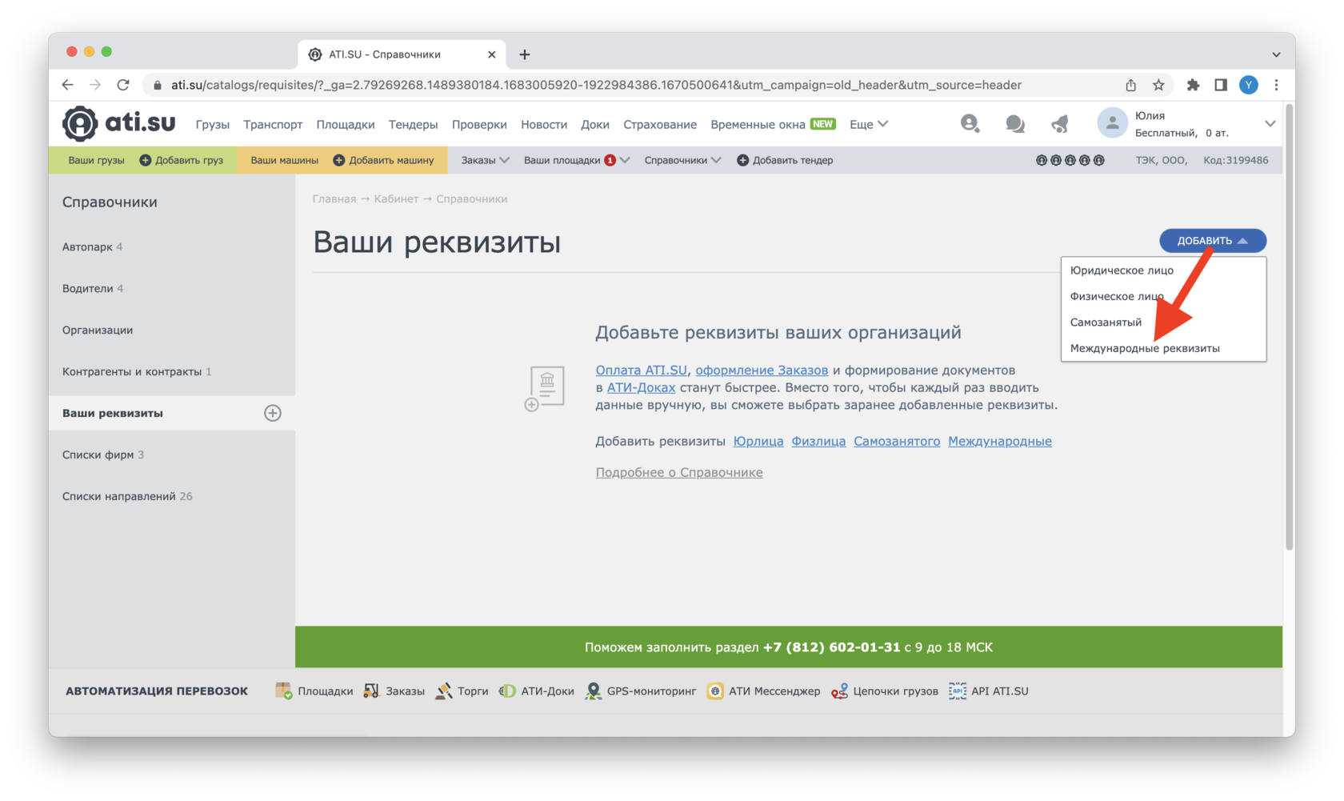Bookmark this page with the star icon
1344x801 pixels.
pos(1158,85)
